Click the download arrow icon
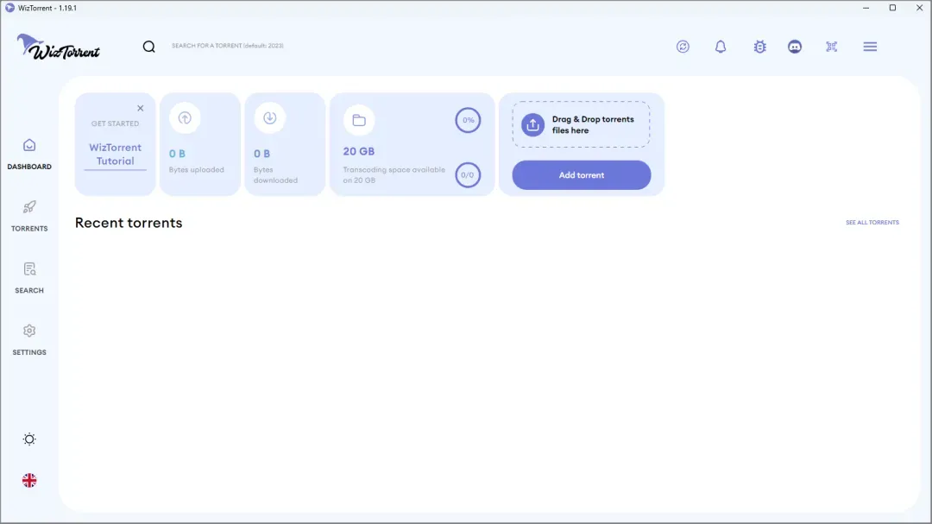 270,117
